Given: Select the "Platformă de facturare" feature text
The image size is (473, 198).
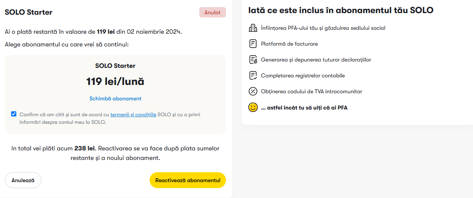Looking at the screenshot, I should [x=289, y=44].
